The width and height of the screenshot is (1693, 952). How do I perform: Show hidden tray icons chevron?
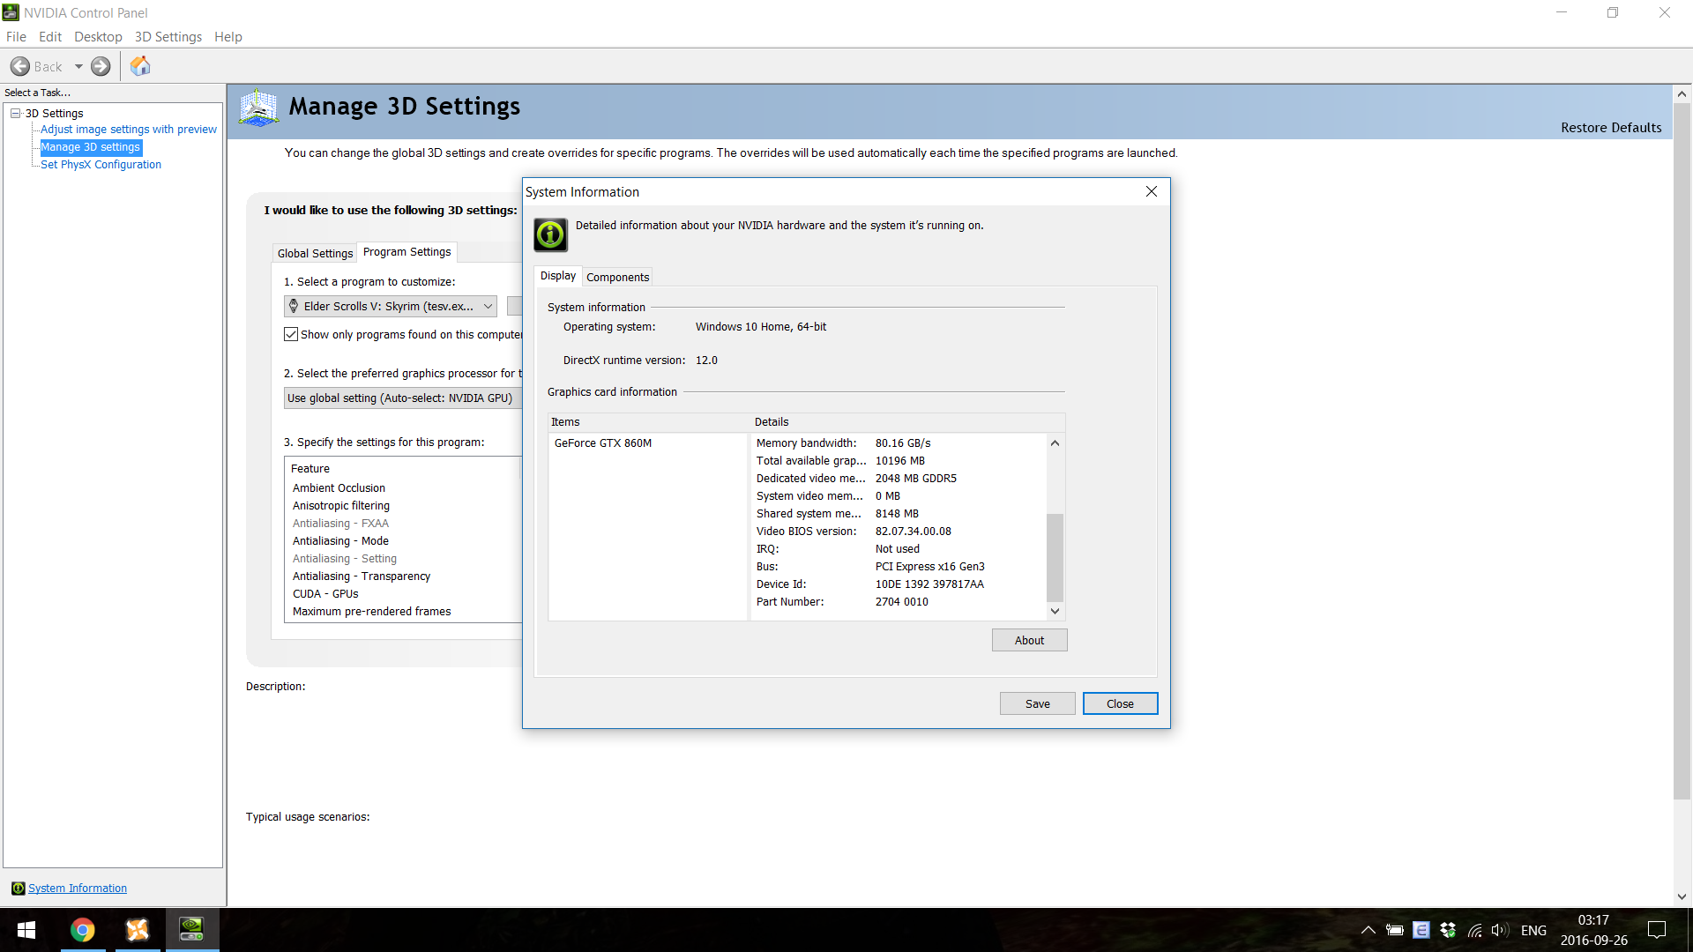pos(1368,930)
